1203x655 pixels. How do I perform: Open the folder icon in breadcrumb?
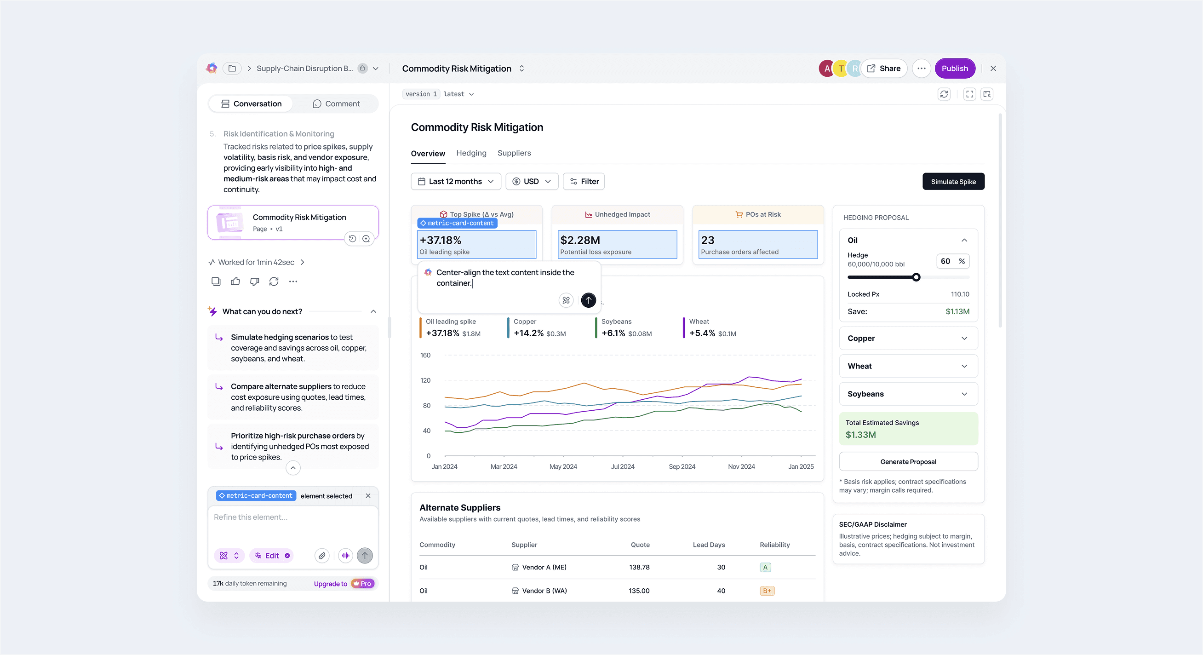click(x=232, y=68)
